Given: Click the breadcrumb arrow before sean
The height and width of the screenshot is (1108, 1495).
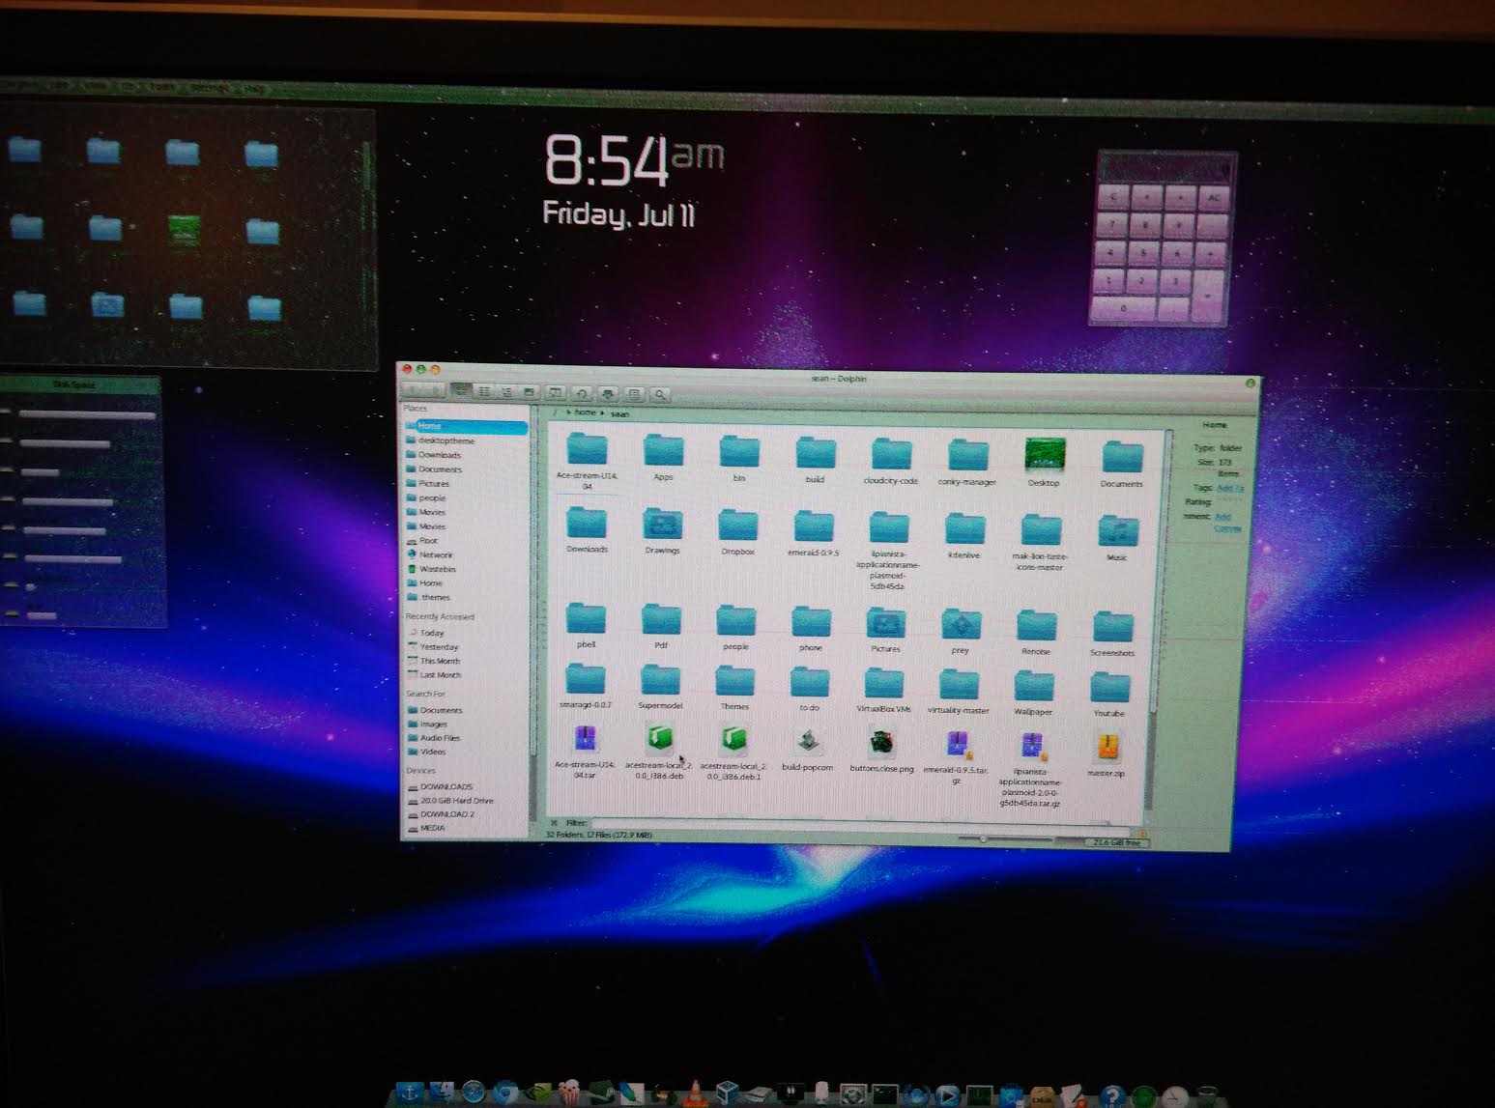Looking at the screenshot, I should (602, 413).
